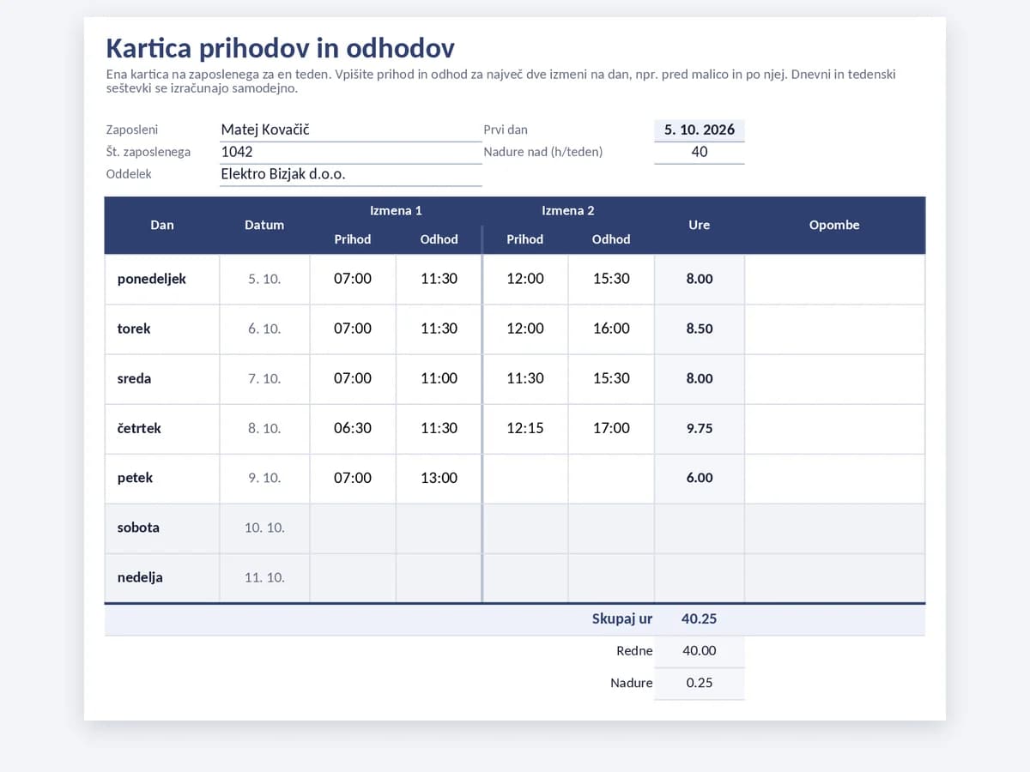1030x772 pixels.
Task: Select četrtek Izmena 2 Prihod '12:15'
Action: pyautogui.click(x=525, y=429)
